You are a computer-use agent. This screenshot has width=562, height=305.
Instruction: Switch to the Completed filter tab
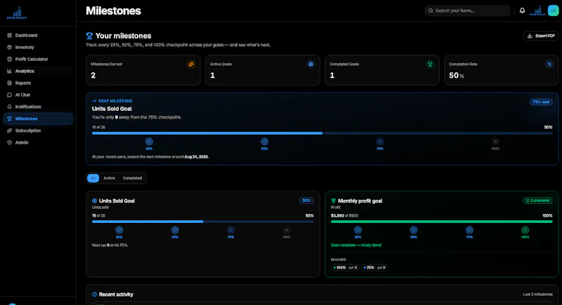tap(132, 178)
